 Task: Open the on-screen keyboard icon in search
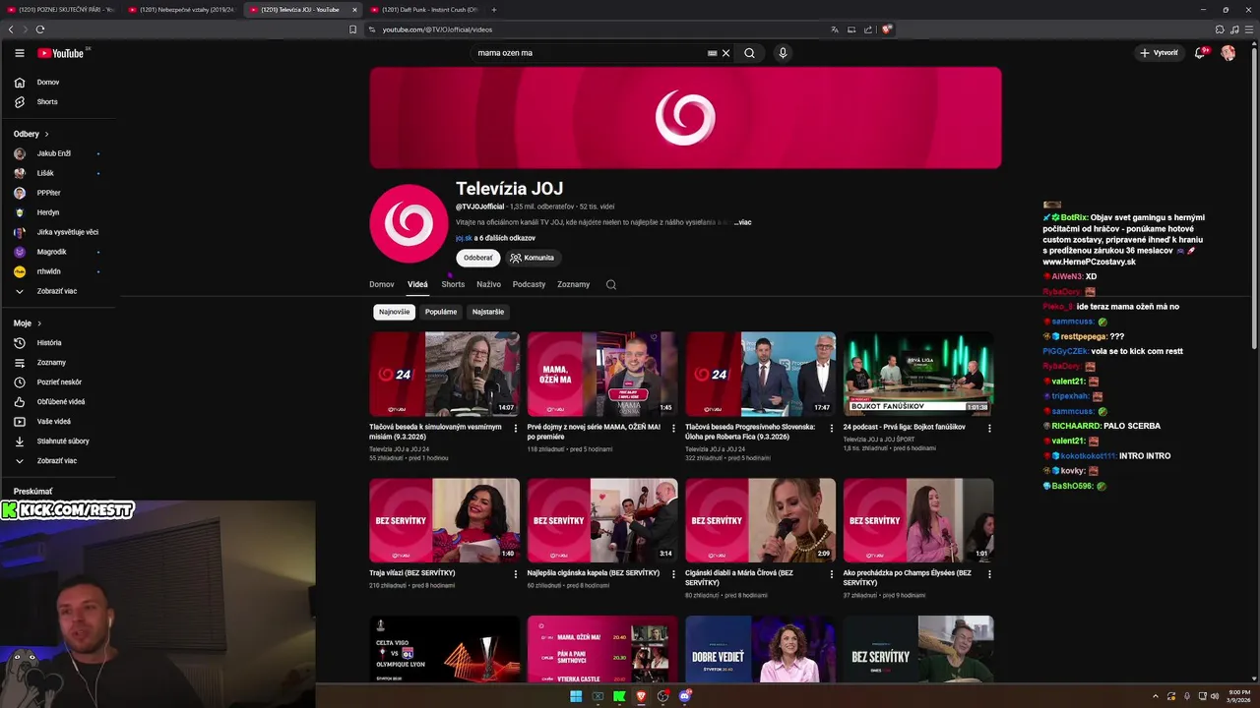click(712, 53)
